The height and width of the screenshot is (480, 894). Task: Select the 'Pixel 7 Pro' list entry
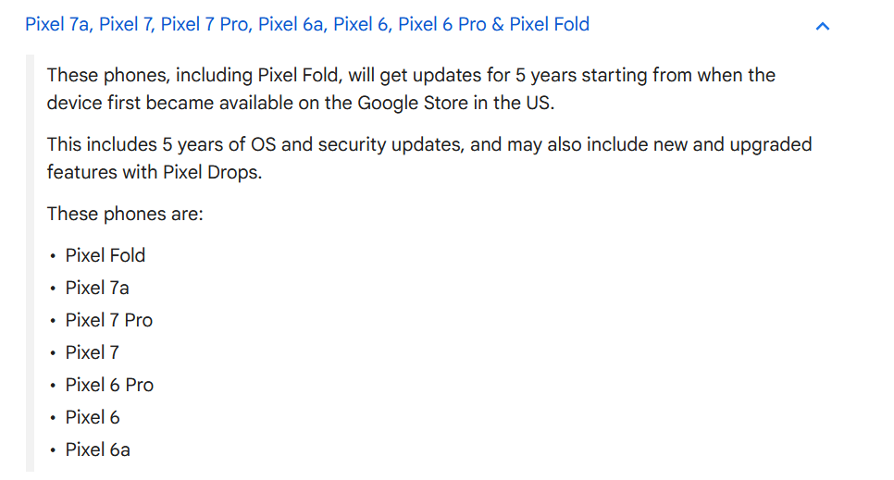[x=108, y=320]
